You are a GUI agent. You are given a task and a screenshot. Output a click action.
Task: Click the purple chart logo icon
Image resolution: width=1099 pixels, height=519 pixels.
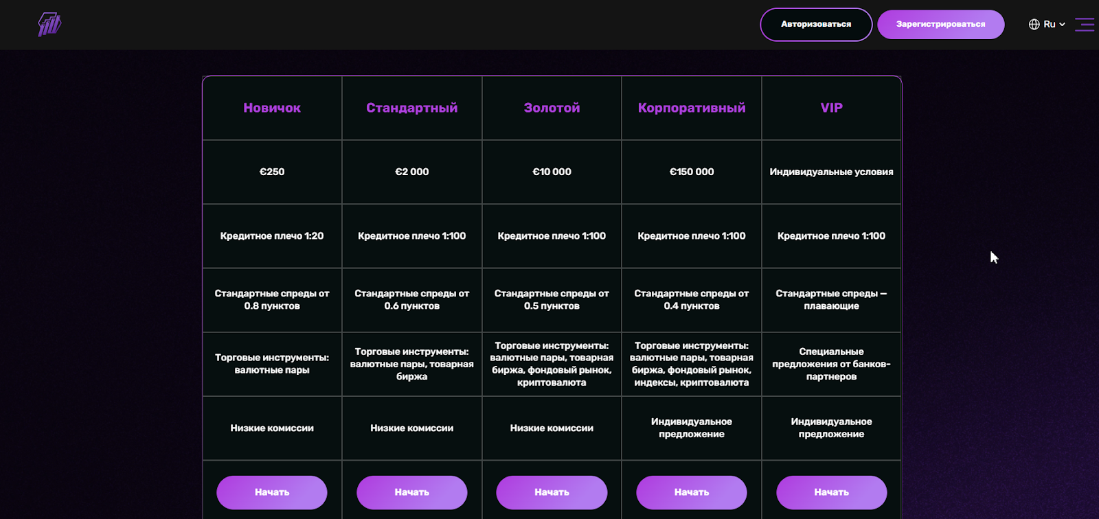click(x=49, y=25)
